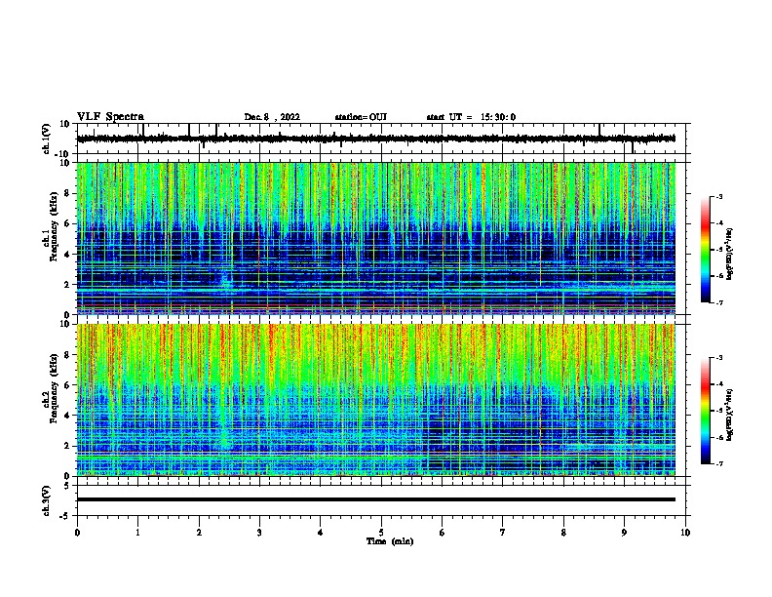Image resolution: width=772 pixels, height=597 pixels.
Task: Click the "-5" tick on ch.3(V) axis
Action: [x=66, y=516]
